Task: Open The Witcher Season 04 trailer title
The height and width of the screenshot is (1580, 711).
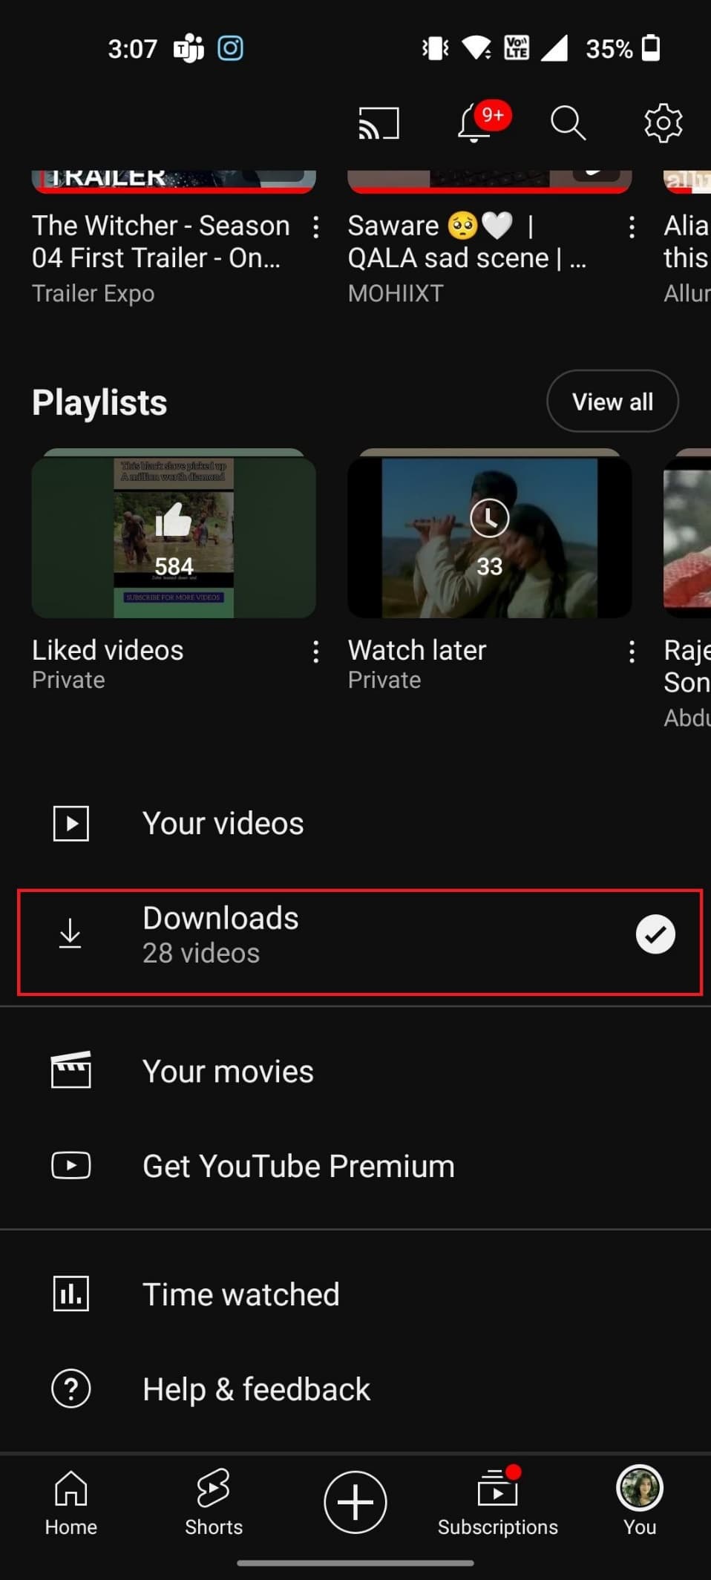Action: [x=161, y=241]
